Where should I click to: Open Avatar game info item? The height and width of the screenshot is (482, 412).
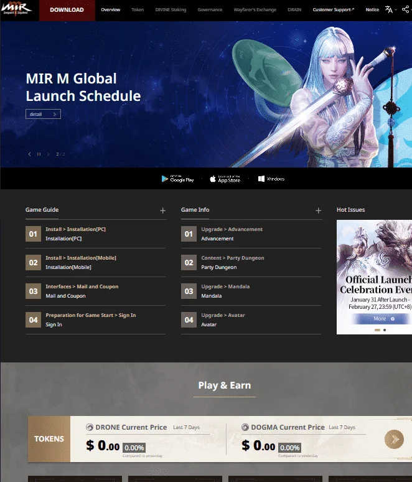click(x=251, y=319)
